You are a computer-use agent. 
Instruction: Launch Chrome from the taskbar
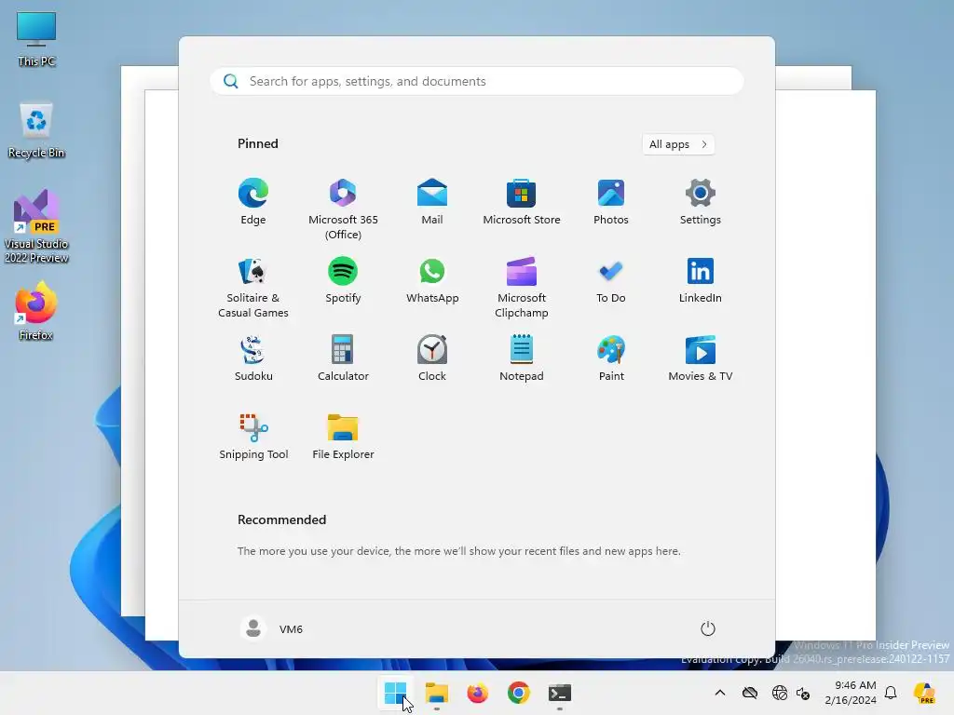tap(518, 693)
